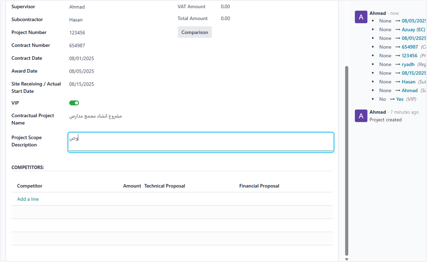Click the Contract Date value 08/01/2025
Viewport: 427px width, 262px height.
pos(81,58)
